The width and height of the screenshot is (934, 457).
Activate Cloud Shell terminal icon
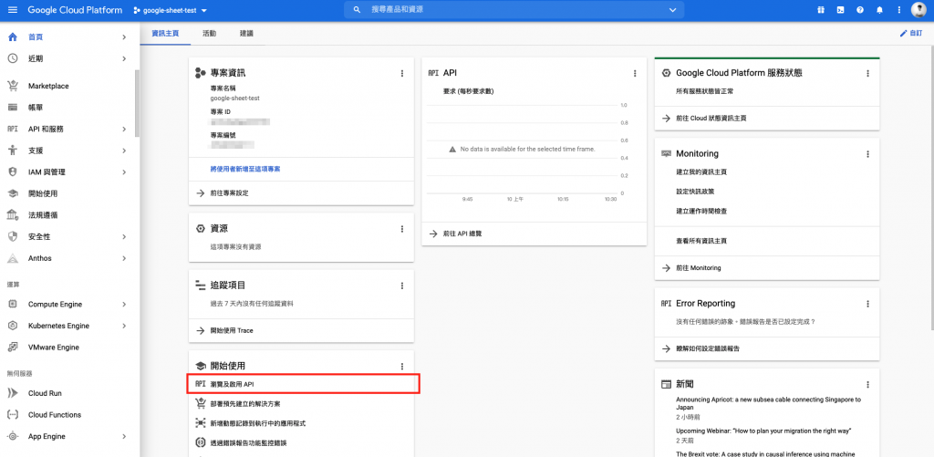click(x=840, y=10)
